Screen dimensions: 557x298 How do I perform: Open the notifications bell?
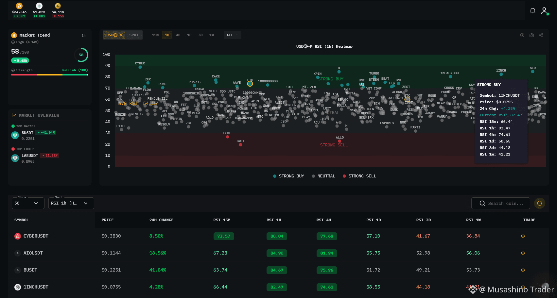coord(533,11)
